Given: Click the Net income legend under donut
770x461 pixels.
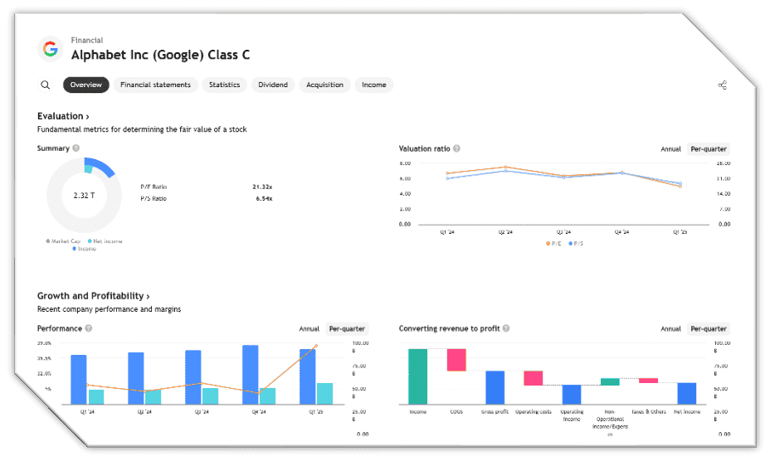Looking at the screenshot, I should [105, 241].
